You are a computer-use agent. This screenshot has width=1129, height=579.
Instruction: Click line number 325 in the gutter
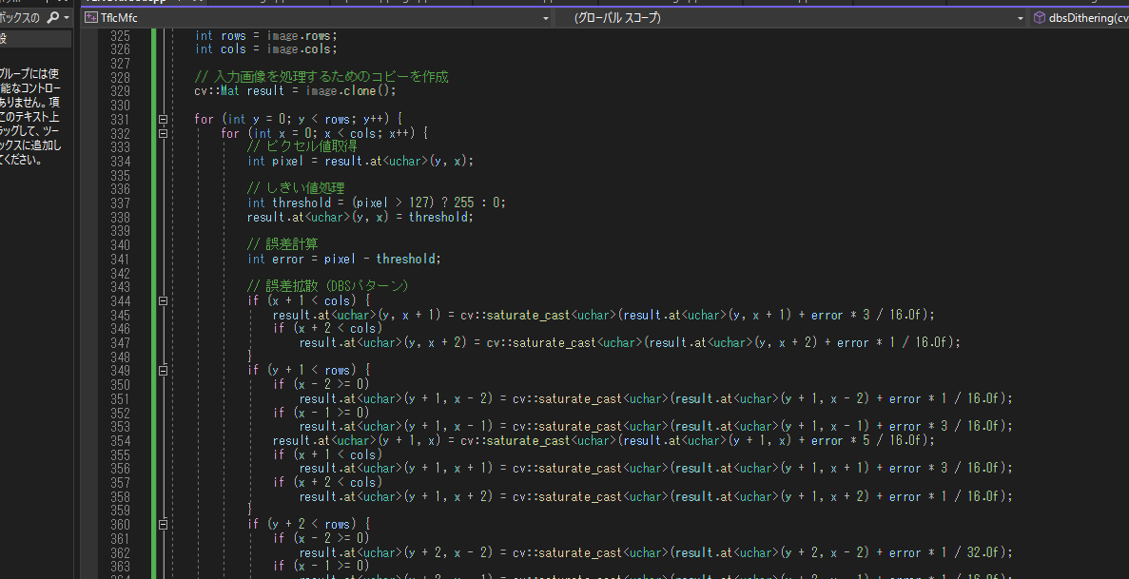(x=120, y=36)
